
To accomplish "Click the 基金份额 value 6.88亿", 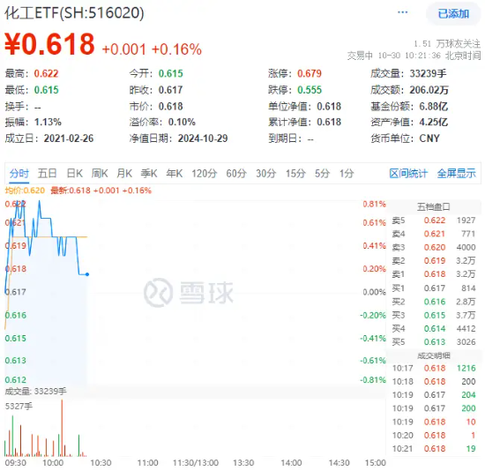I will point(433,106).
